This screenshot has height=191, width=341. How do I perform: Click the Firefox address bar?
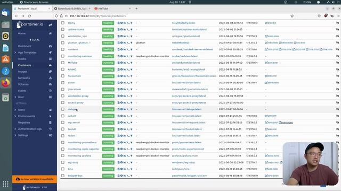(x=174, y=16)
